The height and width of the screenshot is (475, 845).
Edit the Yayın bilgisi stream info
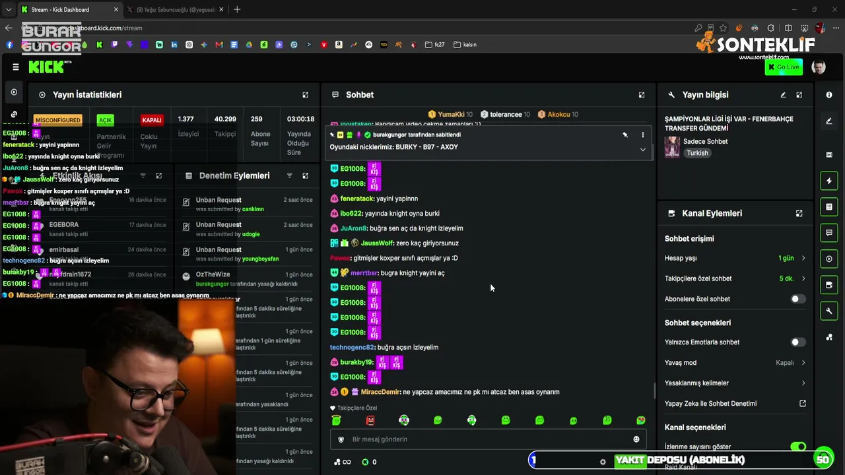tap(783, 95)
